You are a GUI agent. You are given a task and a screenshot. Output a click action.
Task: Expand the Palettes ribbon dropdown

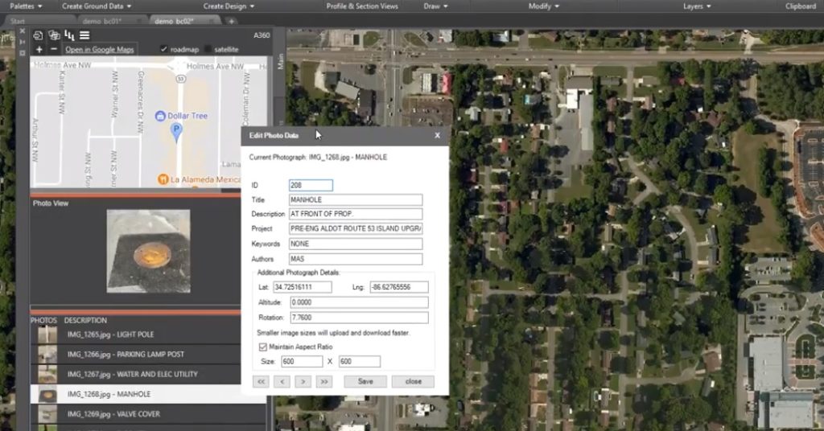point(27,6)
